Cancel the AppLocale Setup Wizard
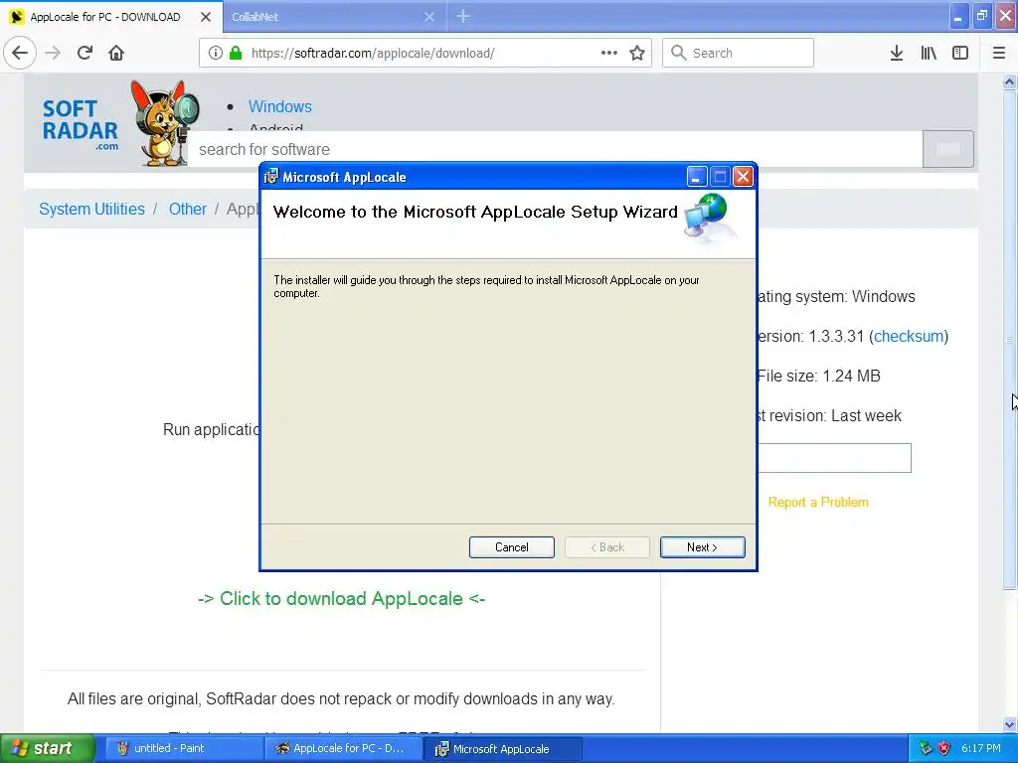Image resolution: width=1018 pixels, height=763 pixels. pyautogui.click(x=512, y=547)
